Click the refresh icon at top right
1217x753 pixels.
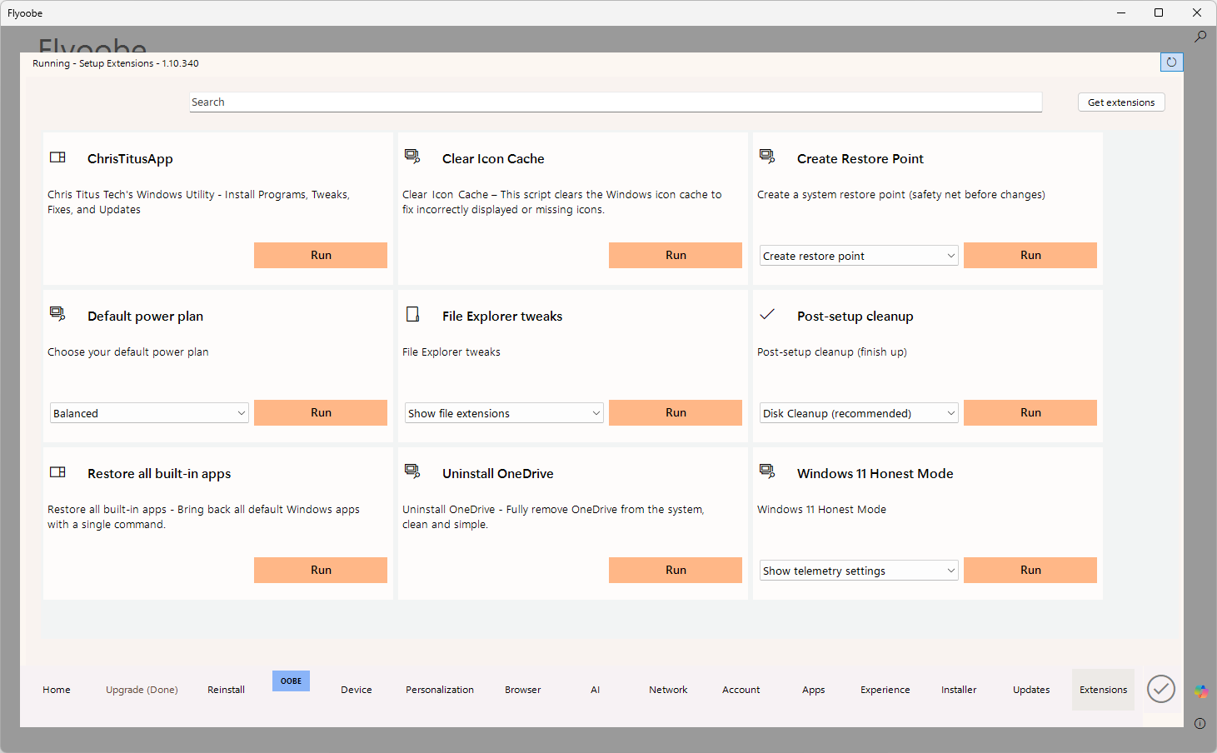coord(1171,62)
